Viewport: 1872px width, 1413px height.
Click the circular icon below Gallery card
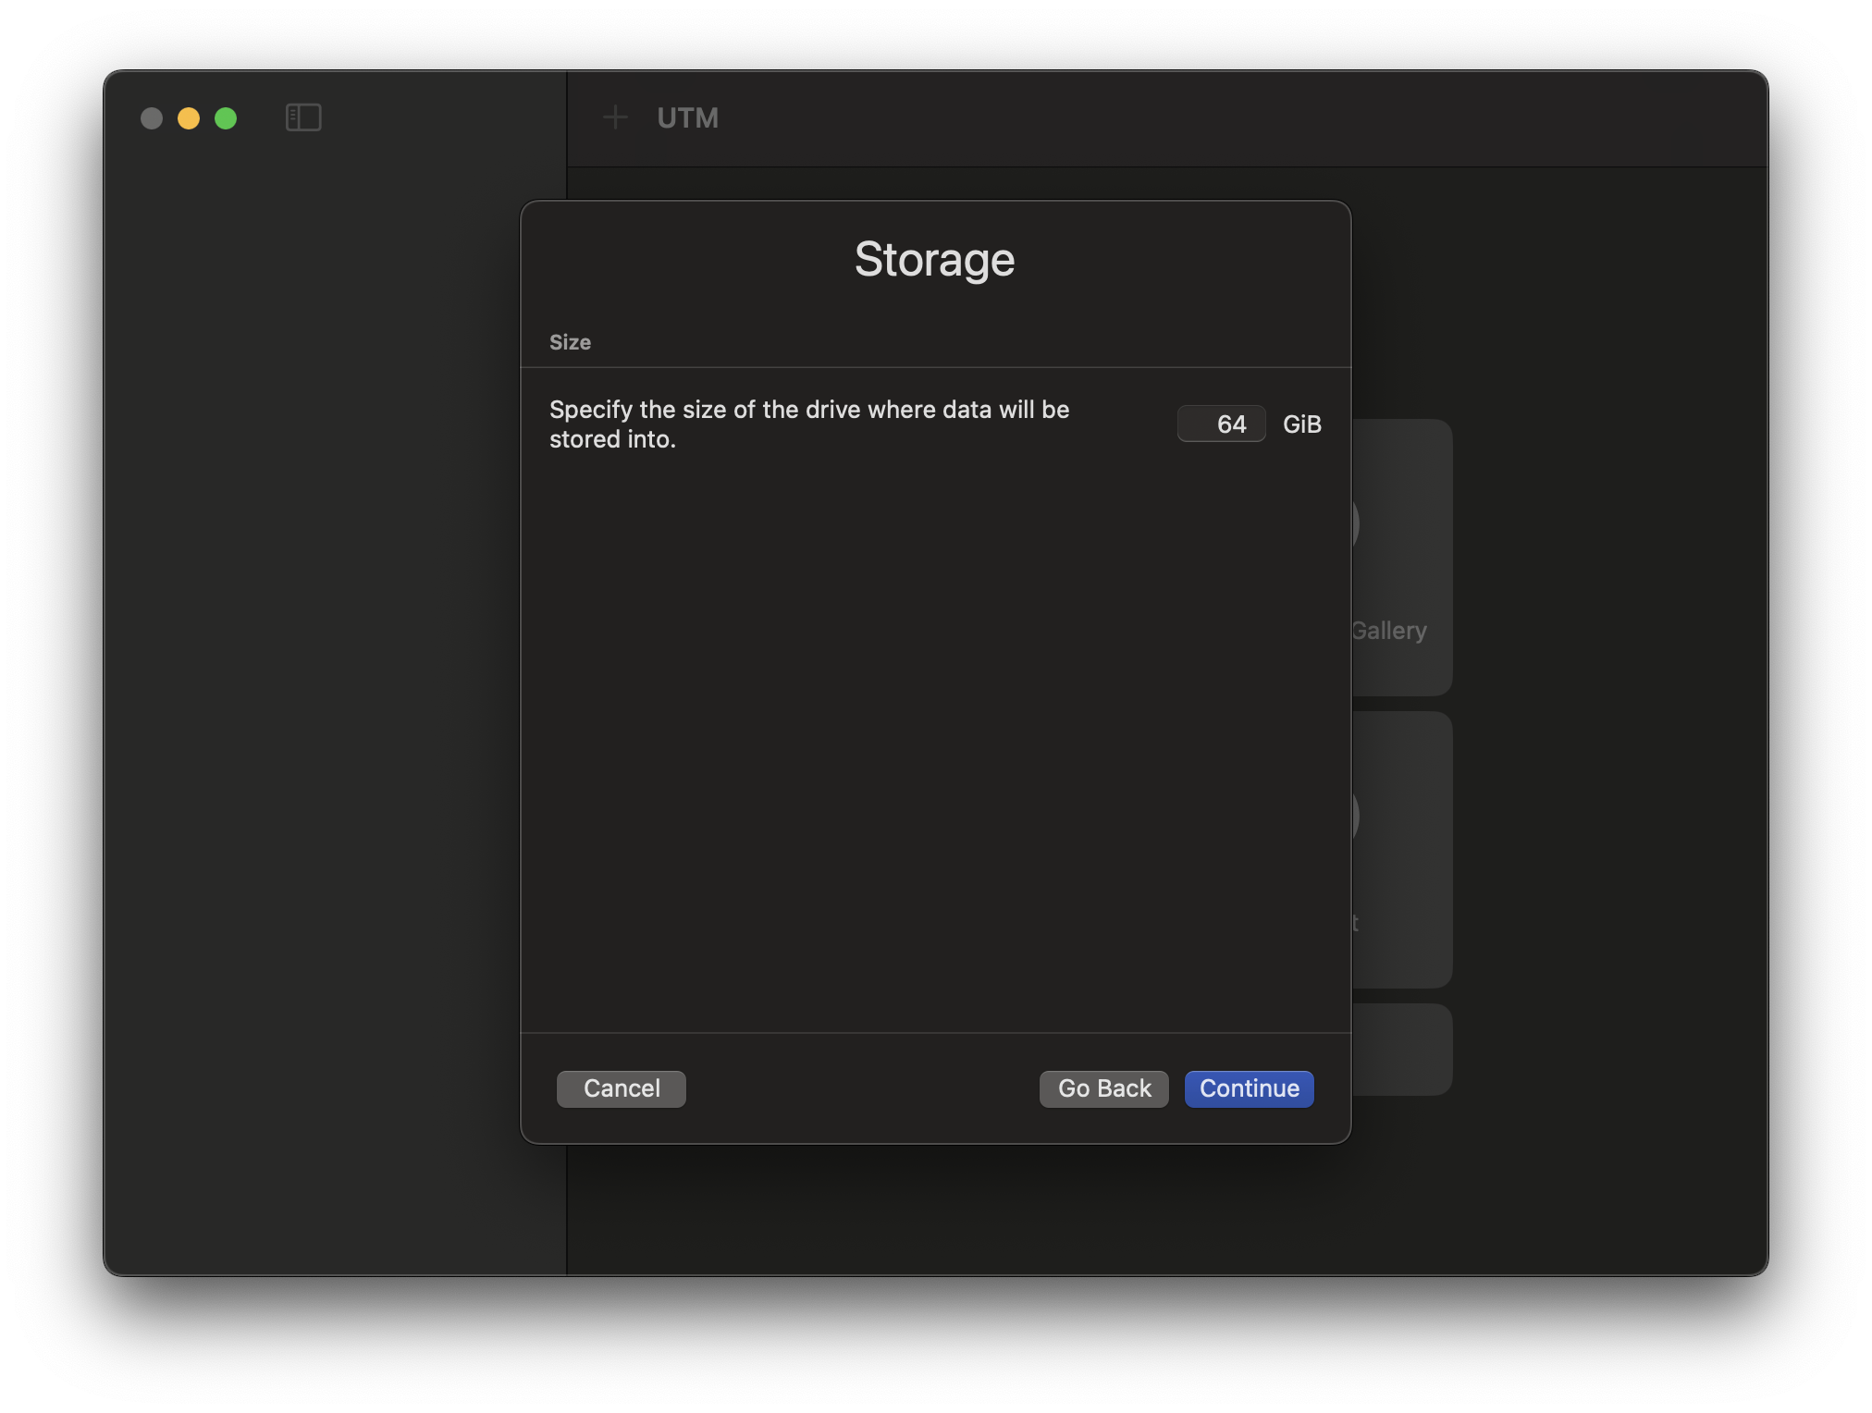(1356, 817)
